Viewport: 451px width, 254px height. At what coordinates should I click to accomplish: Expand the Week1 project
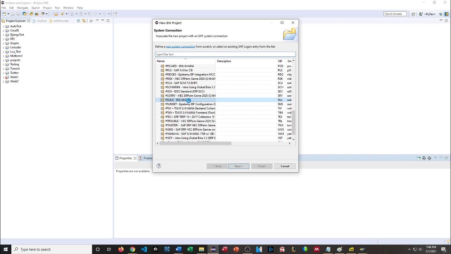click(x=3, y=77)
